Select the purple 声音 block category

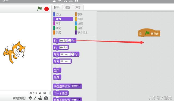click(x=63, y=23)
